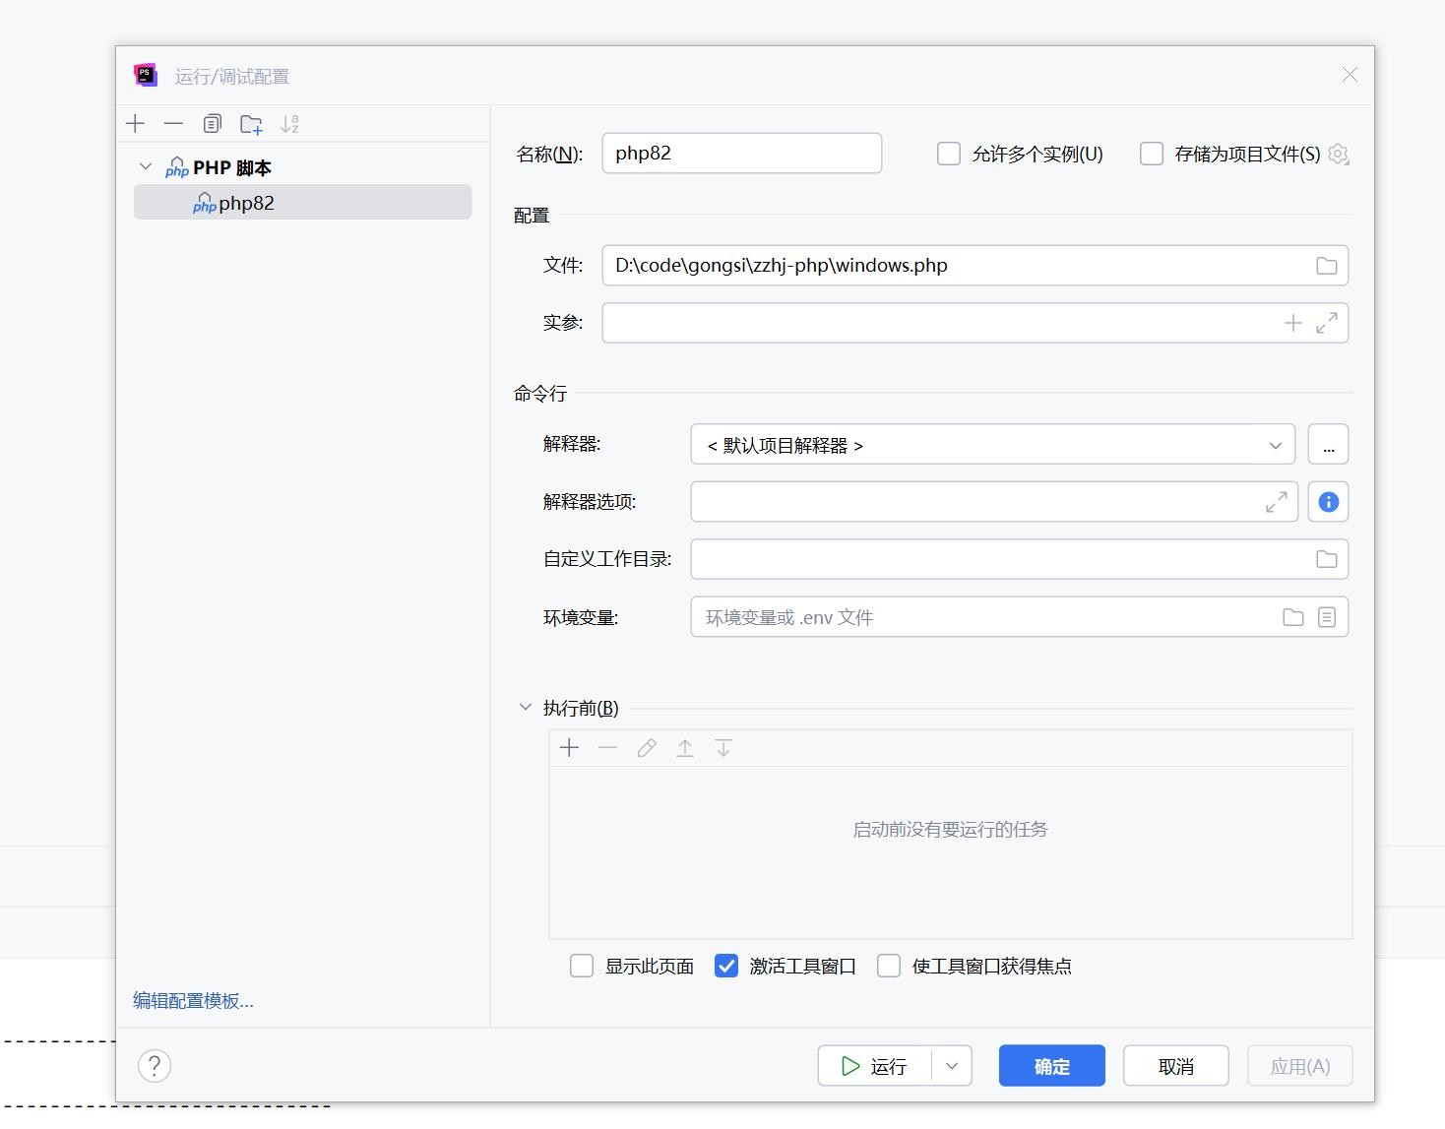Open the interpreter dropdown list
Image resolution: width=1445 pixels, height=1129 pixels.
point(1275,445)
